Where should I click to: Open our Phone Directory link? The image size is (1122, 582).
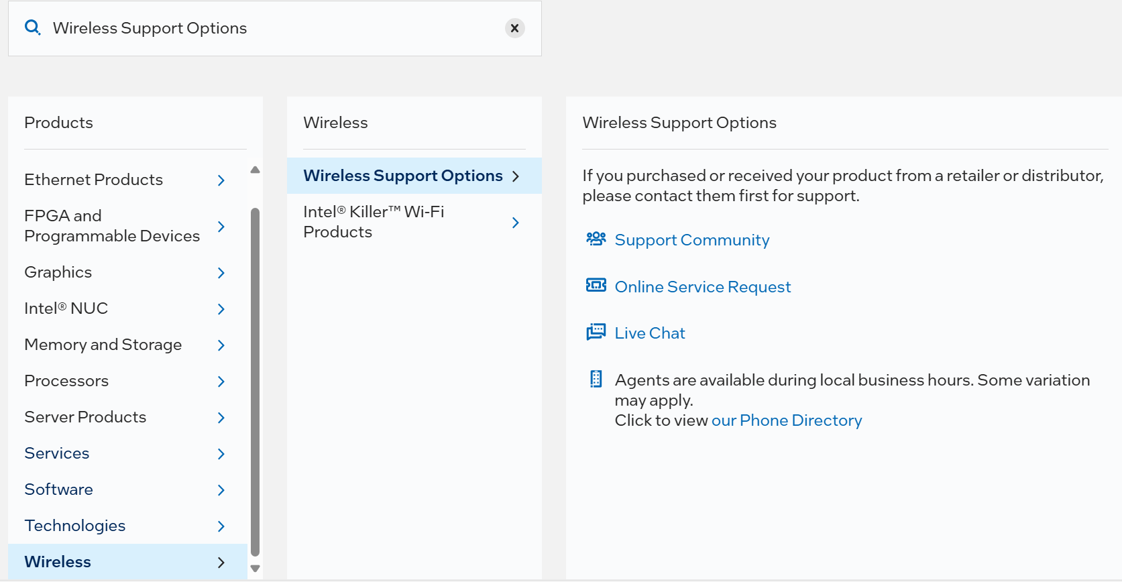point(786,420)
